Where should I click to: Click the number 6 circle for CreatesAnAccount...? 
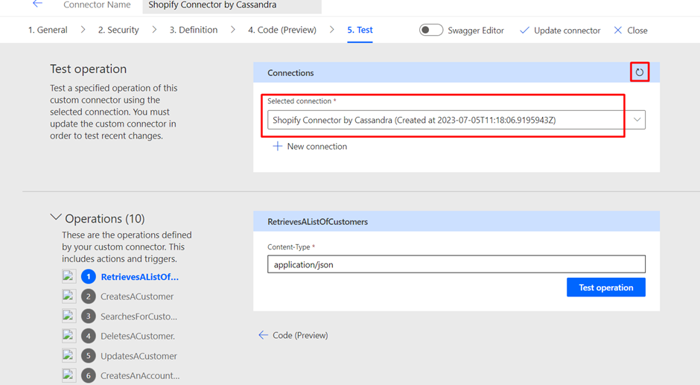(89, 375)
